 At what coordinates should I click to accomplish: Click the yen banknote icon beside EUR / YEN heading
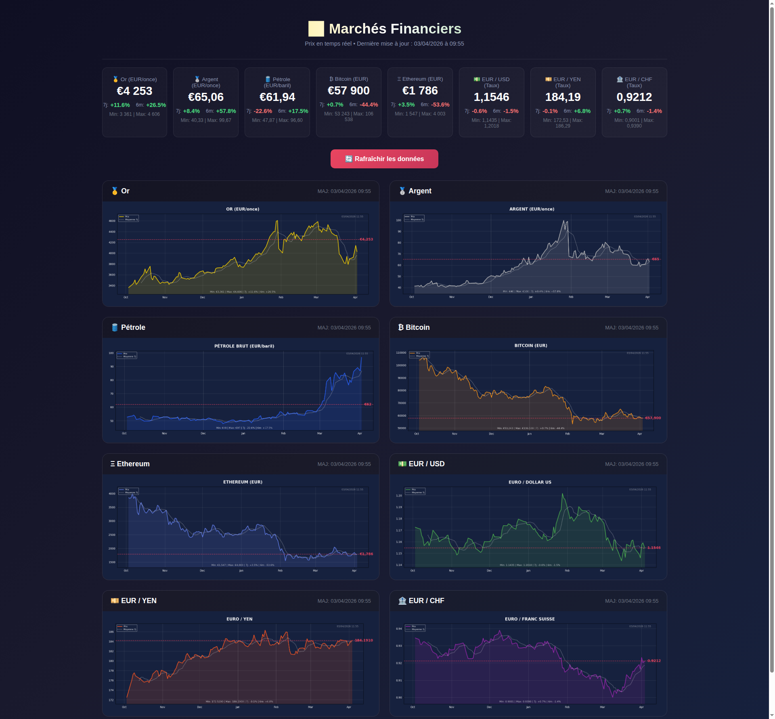tap(115, 601)
